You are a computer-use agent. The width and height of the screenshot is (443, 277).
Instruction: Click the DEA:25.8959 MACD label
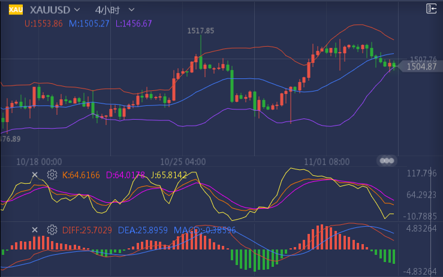144,230
